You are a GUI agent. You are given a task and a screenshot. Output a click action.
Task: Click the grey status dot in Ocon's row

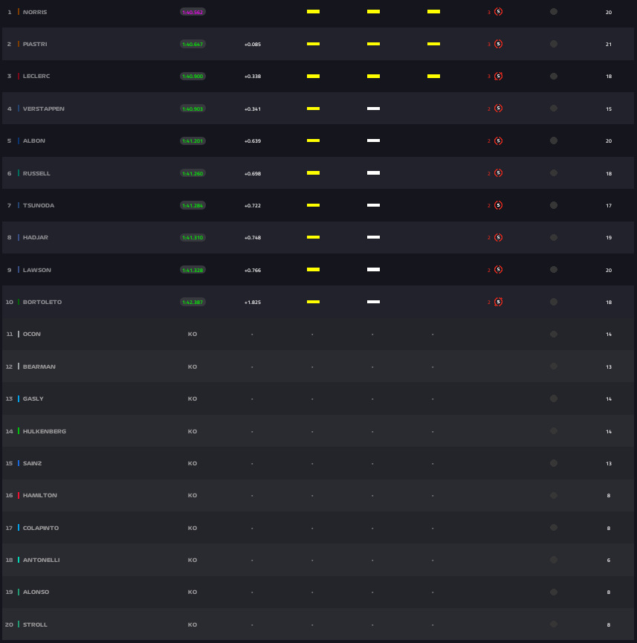[x=554, y=335]
